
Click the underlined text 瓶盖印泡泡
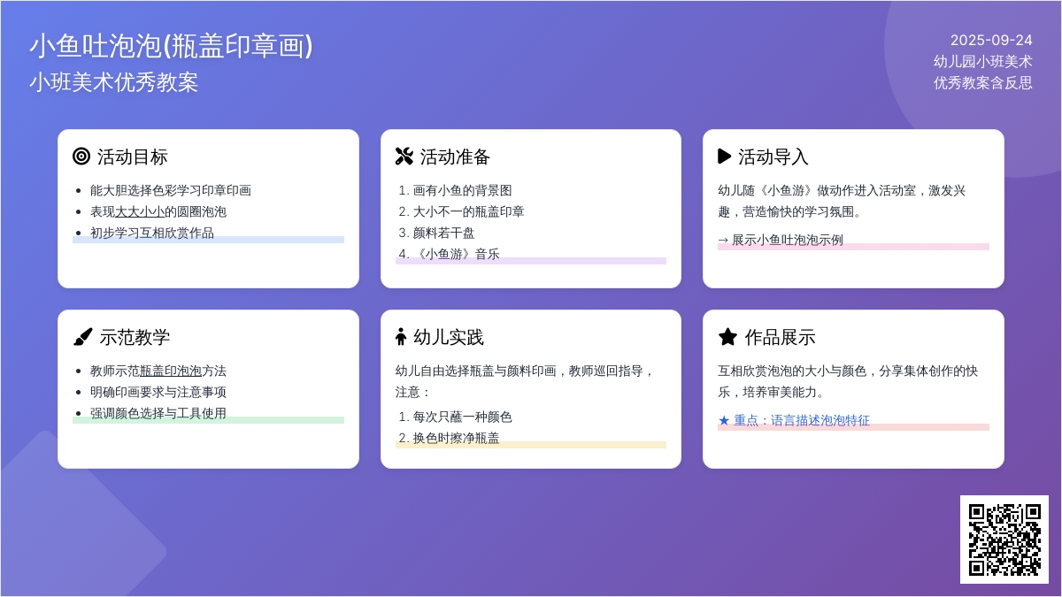tap(171, 371)
